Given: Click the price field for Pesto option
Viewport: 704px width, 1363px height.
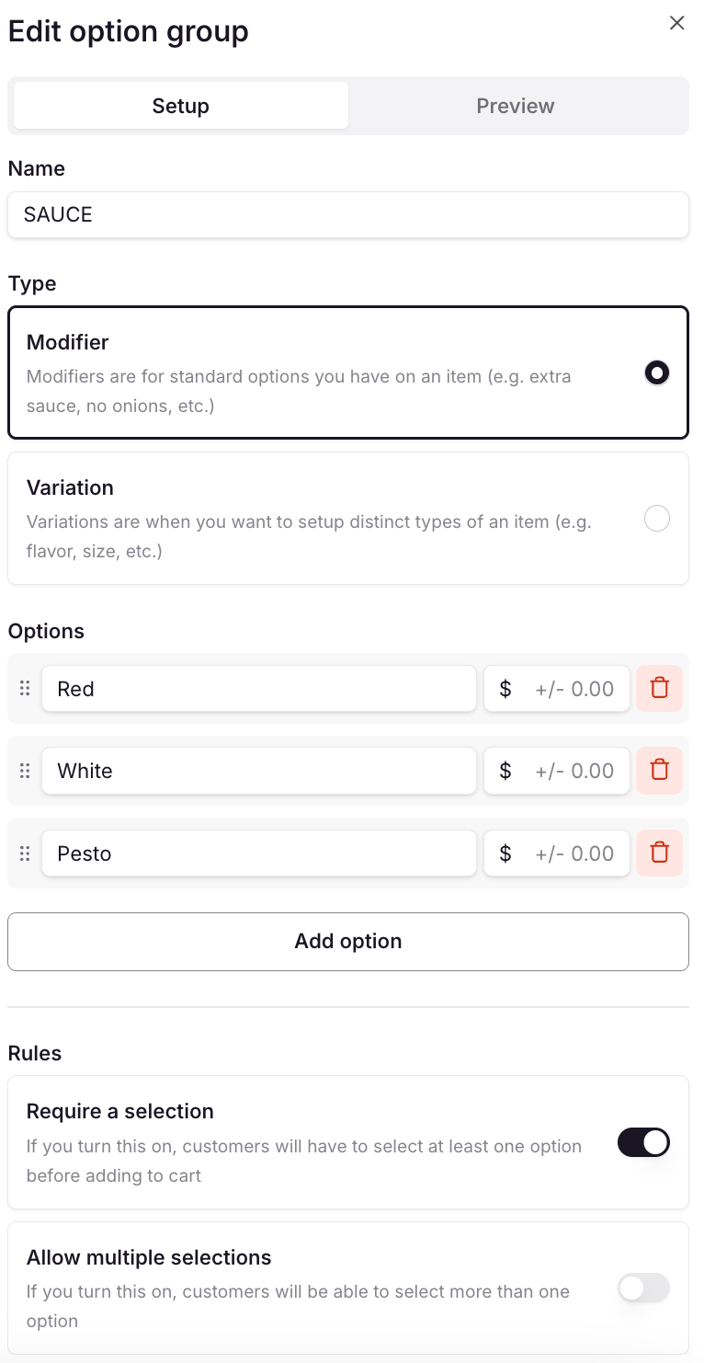Looking at the screenshot, I should coord(558,853).
